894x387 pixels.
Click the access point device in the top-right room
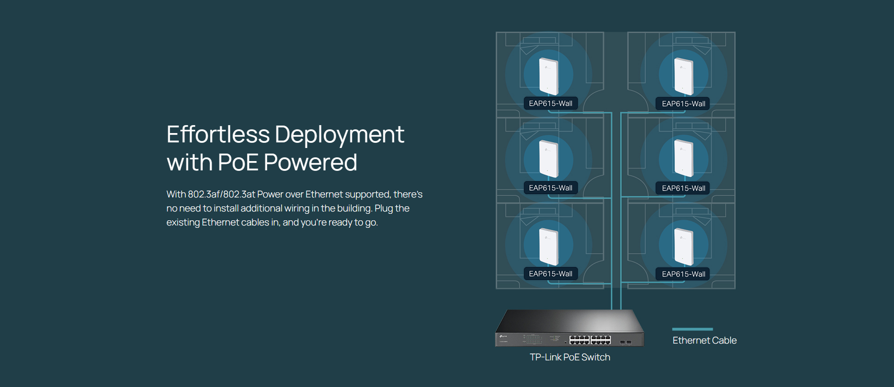coord(684,76)
